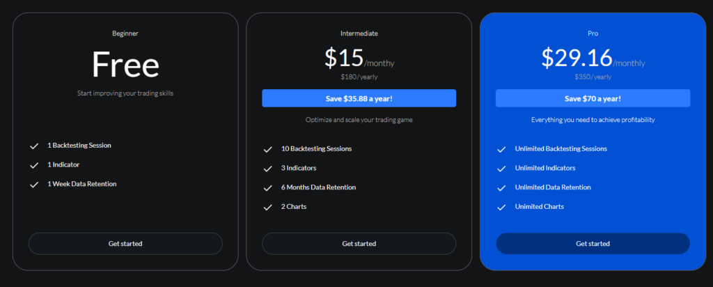The image size is (713, 287).
Task: Click the Pro plan title label
Action: pyautogui.click(x=593, y=33)
